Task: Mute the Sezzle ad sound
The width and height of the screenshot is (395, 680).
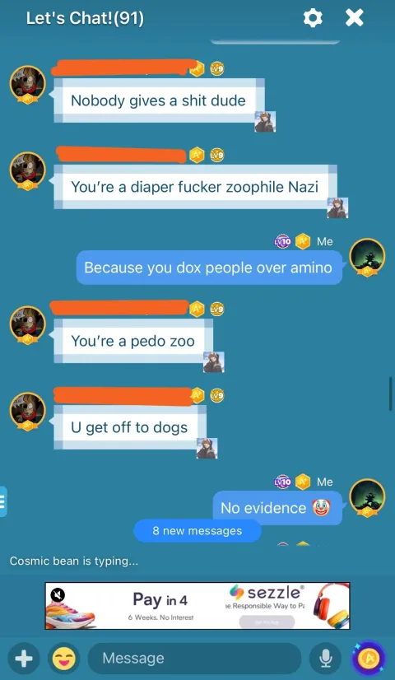Action: [x=58, y=594]
